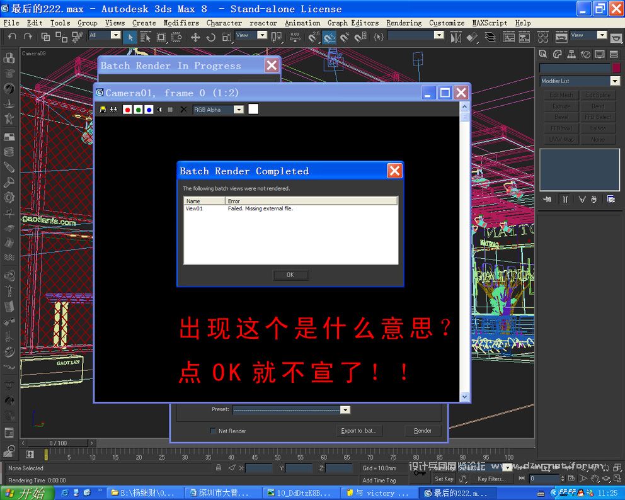This screenshot has height=500, width=625.
Task: Open the Customize menu
Action: coord(447,23)
